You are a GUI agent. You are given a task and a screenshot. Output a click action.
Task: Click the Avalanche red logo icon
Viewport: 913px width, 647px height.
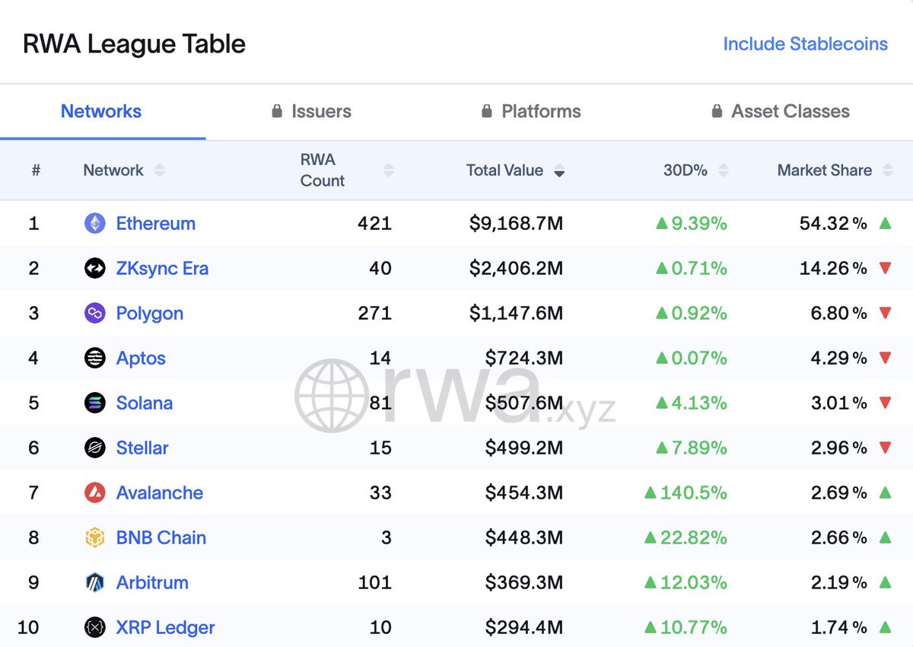coord(95,492)
